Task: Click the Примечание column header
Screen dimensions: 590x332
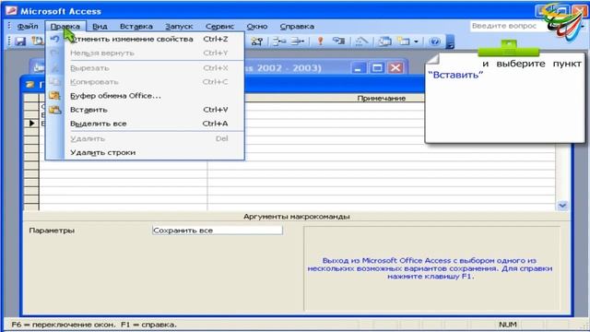Action: pos(381,98)
